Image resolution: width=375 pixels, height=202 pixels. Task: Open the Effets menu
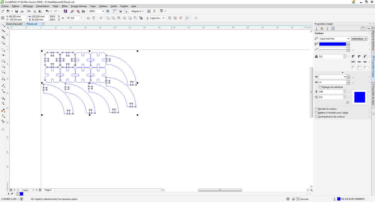click(64, 6)
